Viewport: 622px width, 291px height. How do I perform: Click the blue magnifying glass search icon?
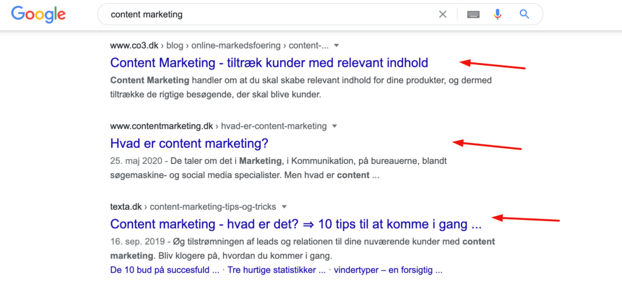(524, 15)
